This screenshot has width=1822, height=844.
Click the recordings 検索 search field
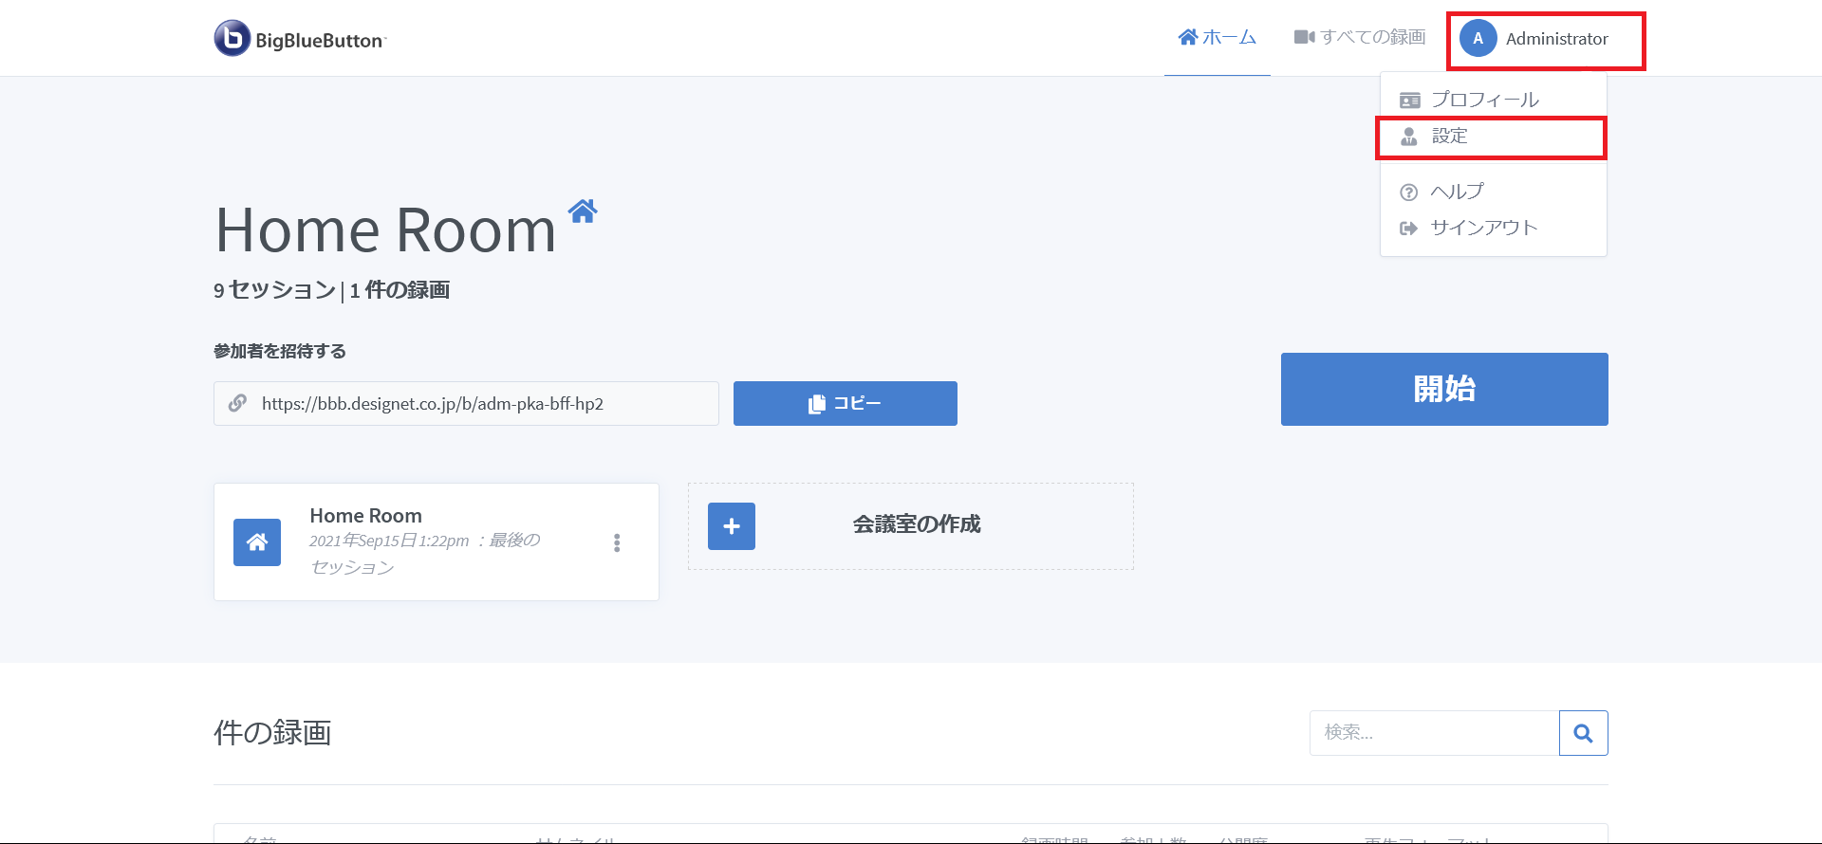click(1434, 733)
